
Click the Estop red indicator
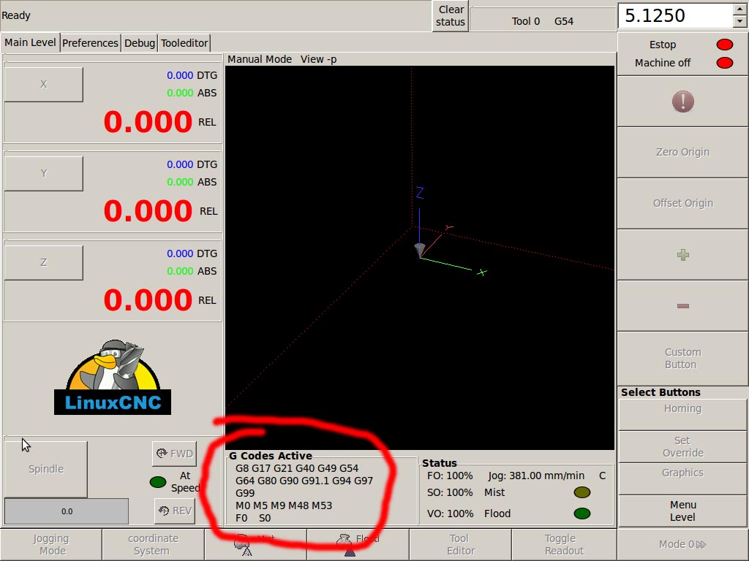pos(725,45)
